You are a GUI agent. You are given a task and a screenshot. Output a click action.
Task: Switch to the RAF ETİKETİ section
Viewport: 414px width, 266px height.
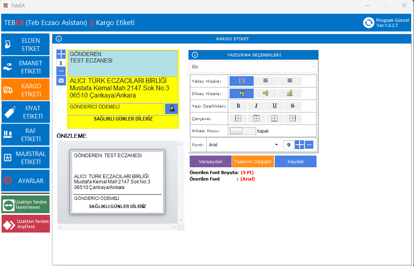point(25,135)
